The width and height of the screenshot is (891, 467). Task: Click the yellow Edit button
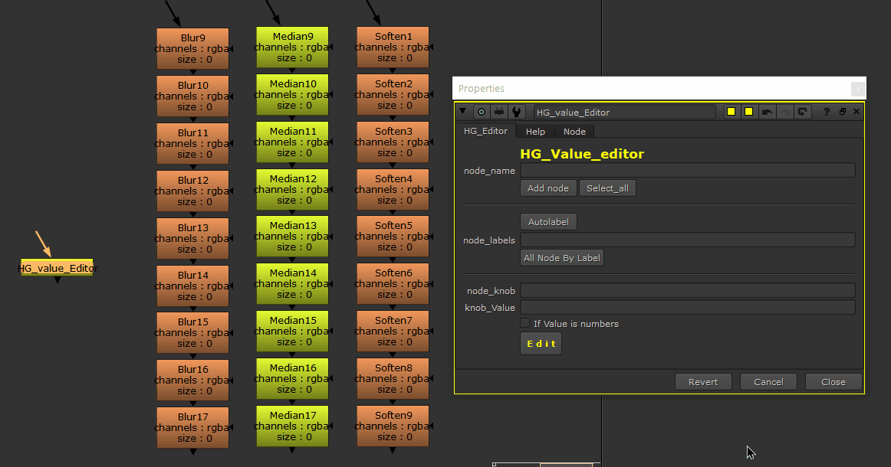coord(541,343)
